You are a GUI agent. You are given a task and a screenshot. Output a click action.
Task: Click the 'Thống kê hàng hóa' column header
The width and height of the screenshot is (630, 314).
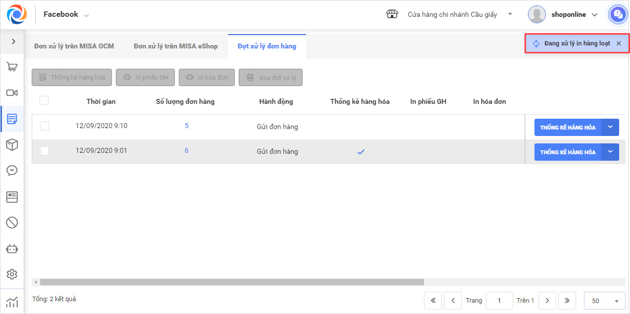coord(360,101)
